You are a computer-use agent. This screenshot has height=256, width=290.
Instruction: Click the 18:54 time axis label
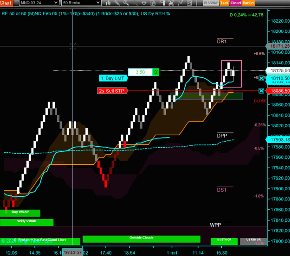click(x=129, y=253)
